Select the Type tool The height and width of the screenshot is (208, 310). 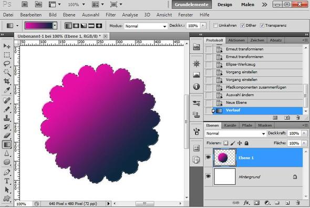click(x=7, y=181)
